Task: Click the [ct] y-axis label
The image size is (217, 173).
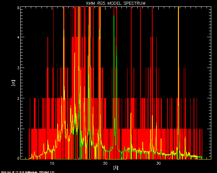Action: click(x=14, y=82)
